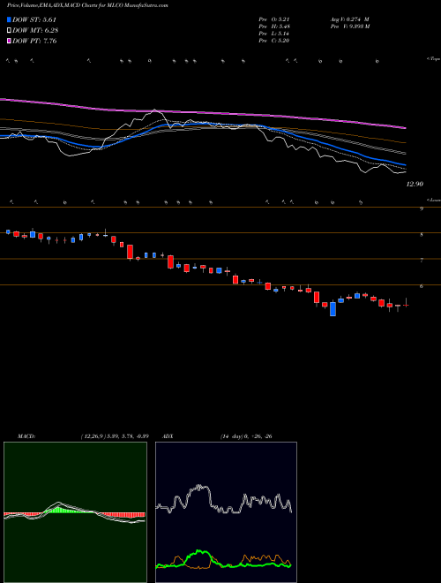Click the price axis label 8
Screen dimensions: 441x583
point(422,235)
